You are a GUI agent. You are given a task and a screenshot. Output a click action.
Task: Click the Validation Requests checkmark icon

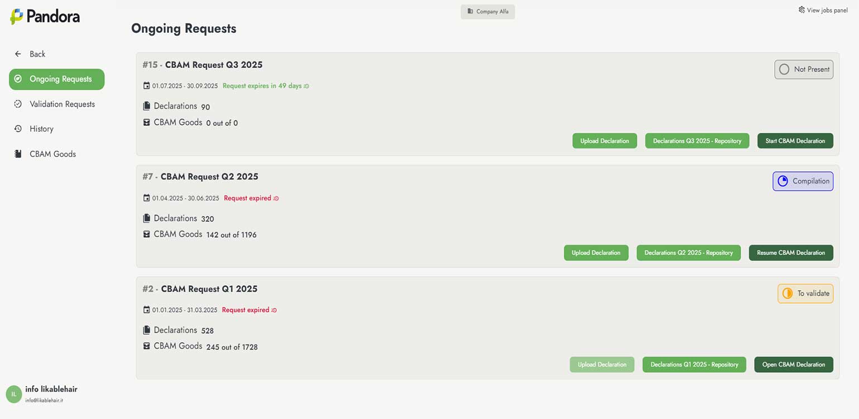pyautogui.click(x=18, y=104)
